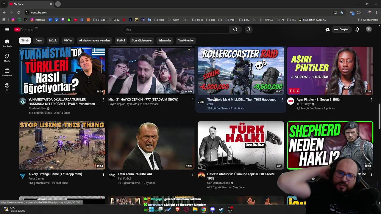
Task: Open the Chrome extensions puzzle icon
Action: (359, 12)
